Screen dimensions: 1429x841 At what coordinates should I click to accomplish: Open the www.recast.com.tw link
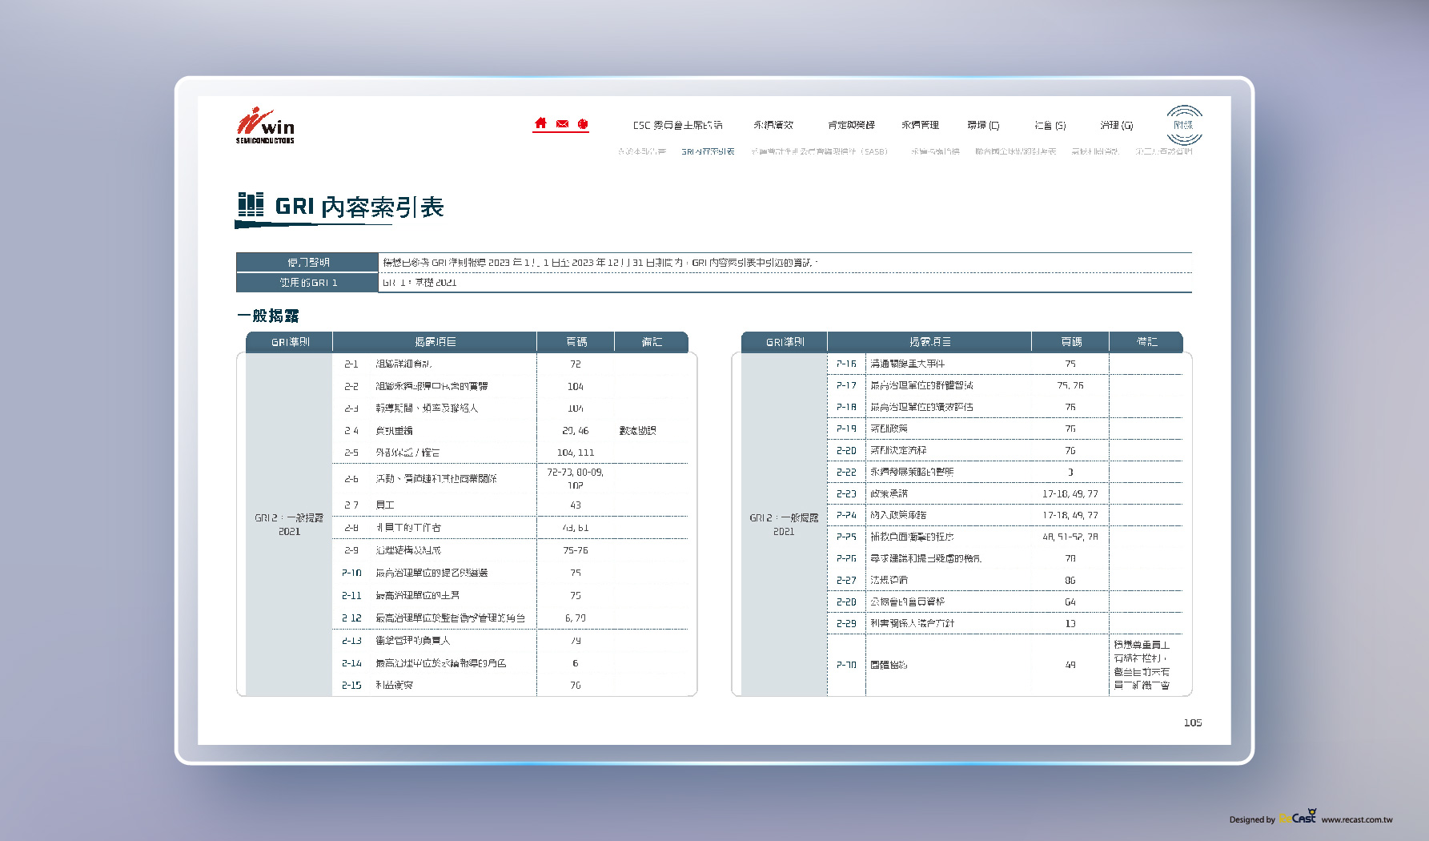[1357, 819]
